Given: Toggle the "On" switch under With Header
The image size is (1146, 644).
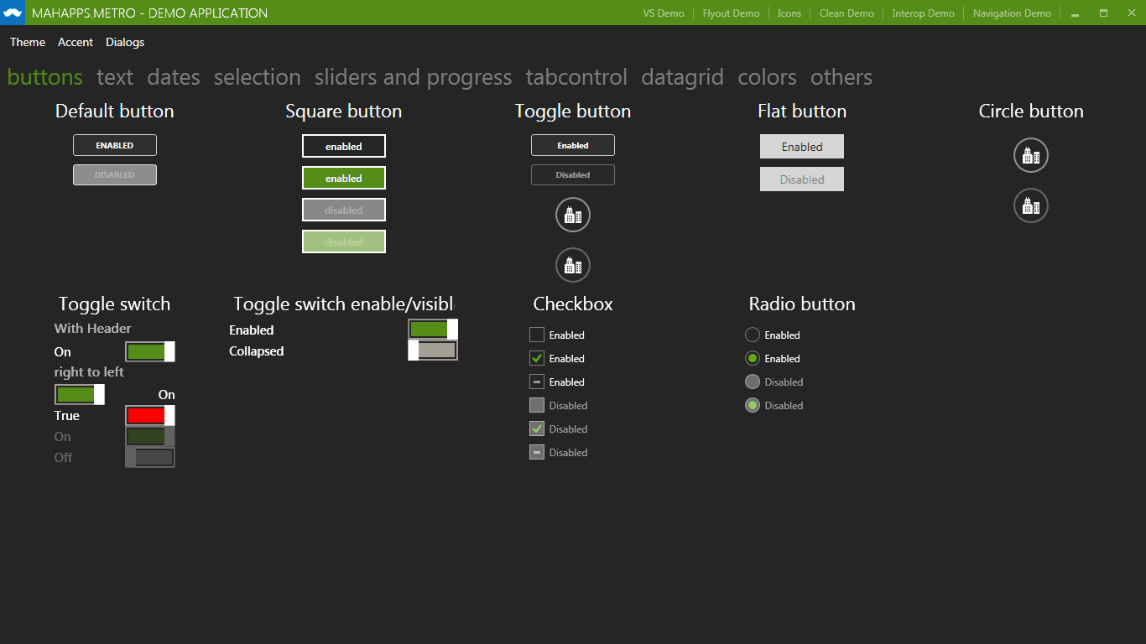Looking at the screenshot, I should pos(149,351).
